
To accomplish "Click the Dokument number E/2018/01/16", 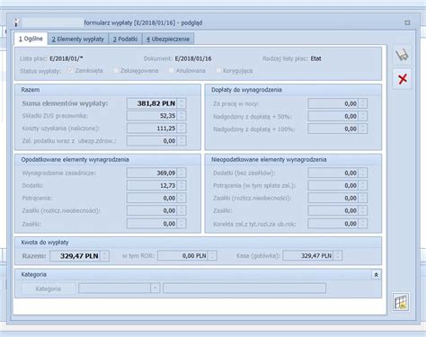I will pos(193,58).
